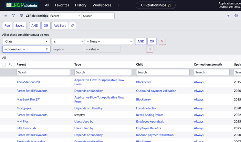Click the Connection strength column search field
The image size is (241, 142).
pos(212,72)
